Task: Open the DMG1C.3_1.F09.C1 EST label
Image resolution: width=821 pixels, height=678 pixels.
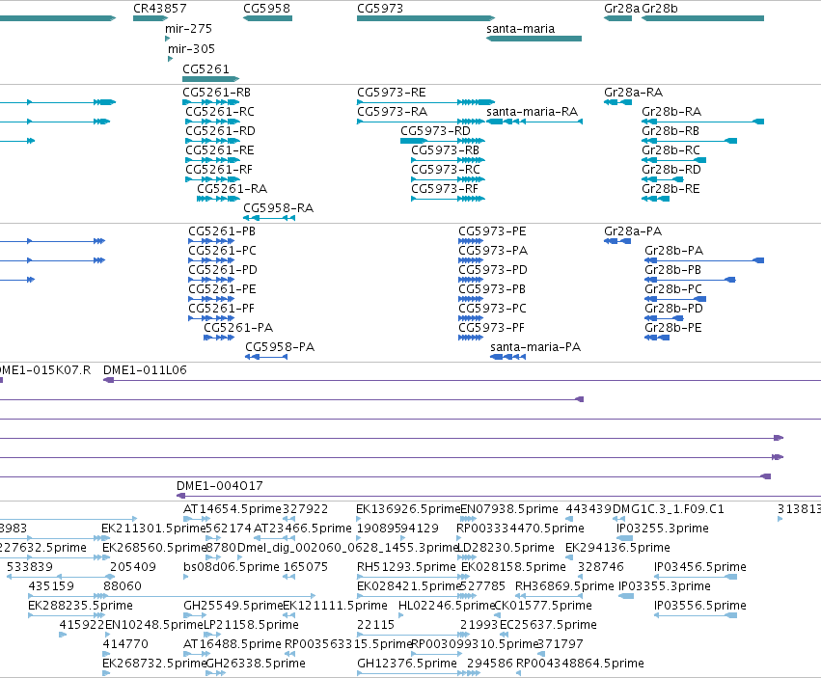Action: coord(669,509)
